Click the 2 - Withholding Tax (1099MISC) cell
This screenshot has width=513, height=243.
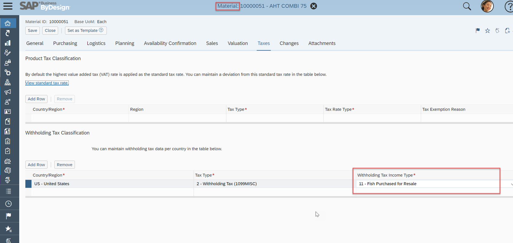274,184
